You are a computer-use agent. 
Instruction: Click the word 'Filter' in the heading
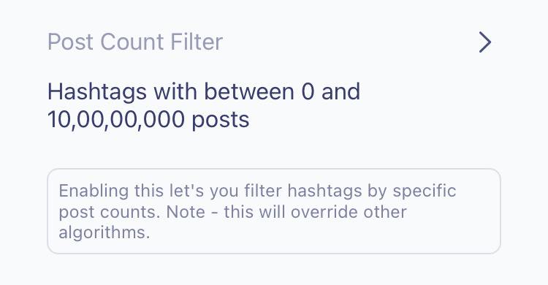(197, 42)
